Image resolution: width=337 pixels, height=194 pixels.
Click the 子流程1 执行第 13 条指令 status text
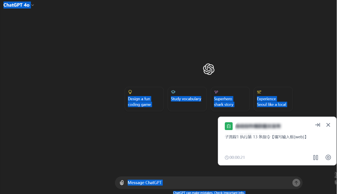point(266,137)
